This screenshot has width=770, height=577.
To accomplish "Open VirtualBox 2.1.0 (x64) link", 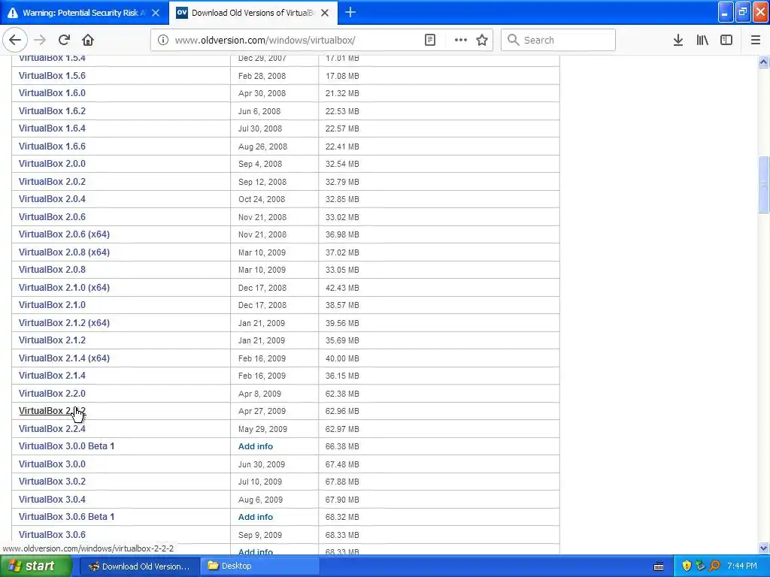I will click(x=65, y=288).
